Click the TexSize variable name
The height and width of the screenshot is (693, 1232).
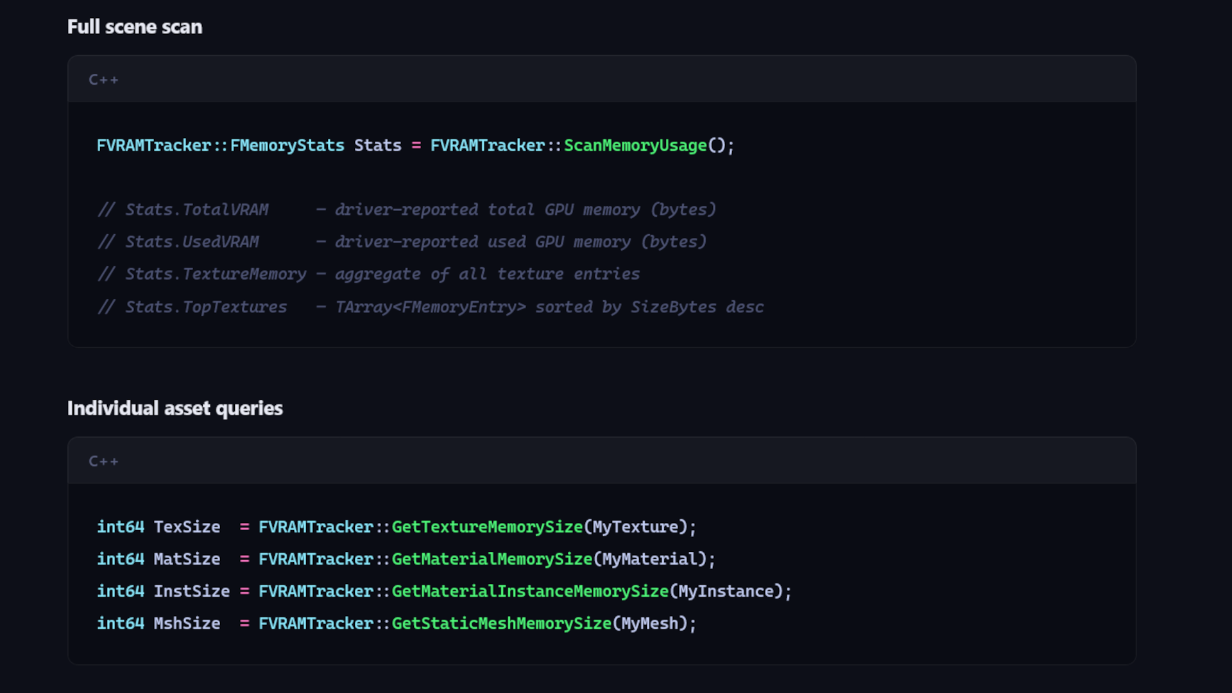tap(187, 527)
